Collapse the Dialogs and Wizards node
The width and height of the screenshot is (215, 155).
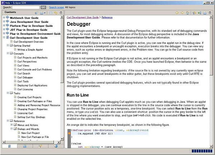tap(12, 129)
